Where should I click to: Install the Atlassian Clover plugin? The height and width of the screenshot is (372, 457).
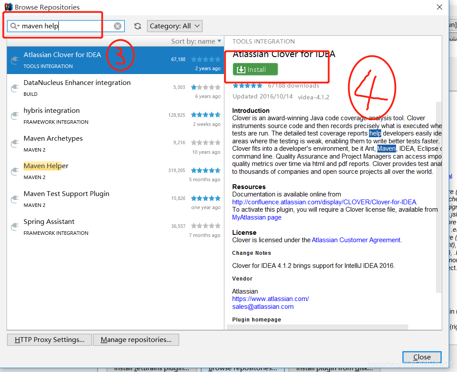(x=255, y=69)
